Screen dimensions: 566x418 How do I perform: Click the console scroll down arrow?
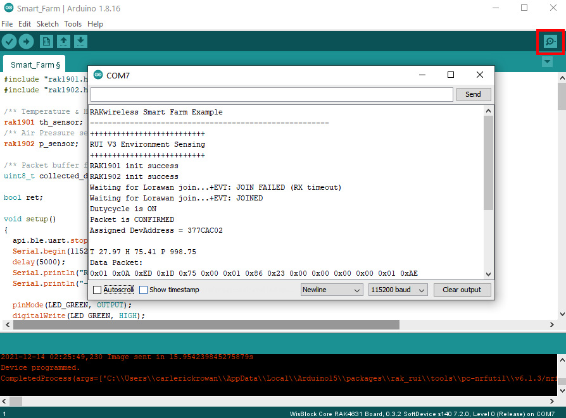click(562, 391)
